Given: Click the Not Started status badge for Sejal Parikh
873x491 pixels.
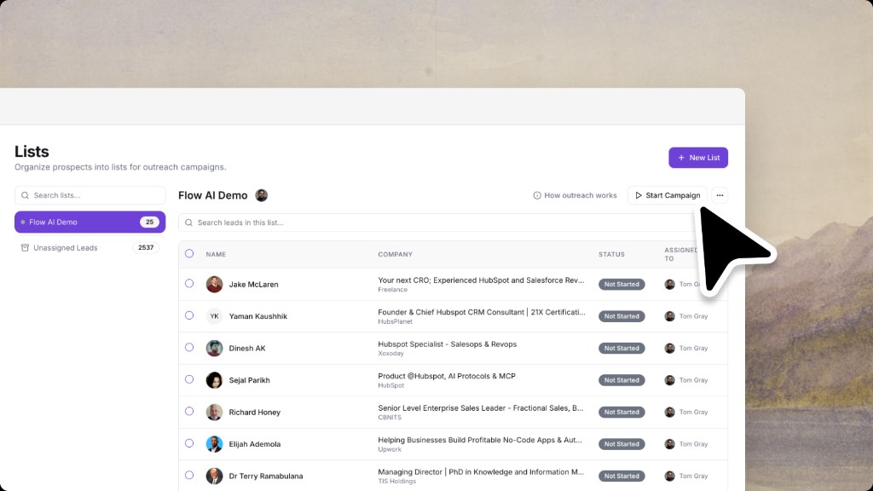Looking at the screenshot, I should (x=622, y=380).
